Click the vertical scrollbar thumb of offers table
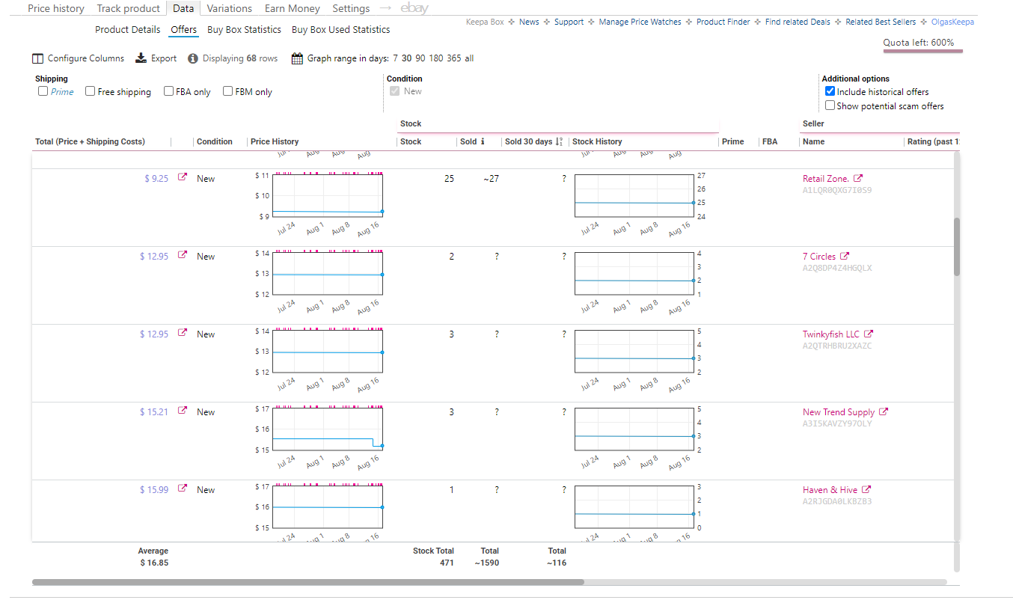This screenshot has height=606, width=1013. [957, 247]
